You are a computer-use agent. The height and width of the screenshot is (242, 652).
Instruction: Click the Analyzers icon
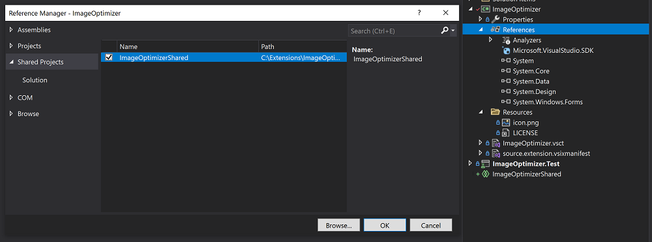point(506,40)
